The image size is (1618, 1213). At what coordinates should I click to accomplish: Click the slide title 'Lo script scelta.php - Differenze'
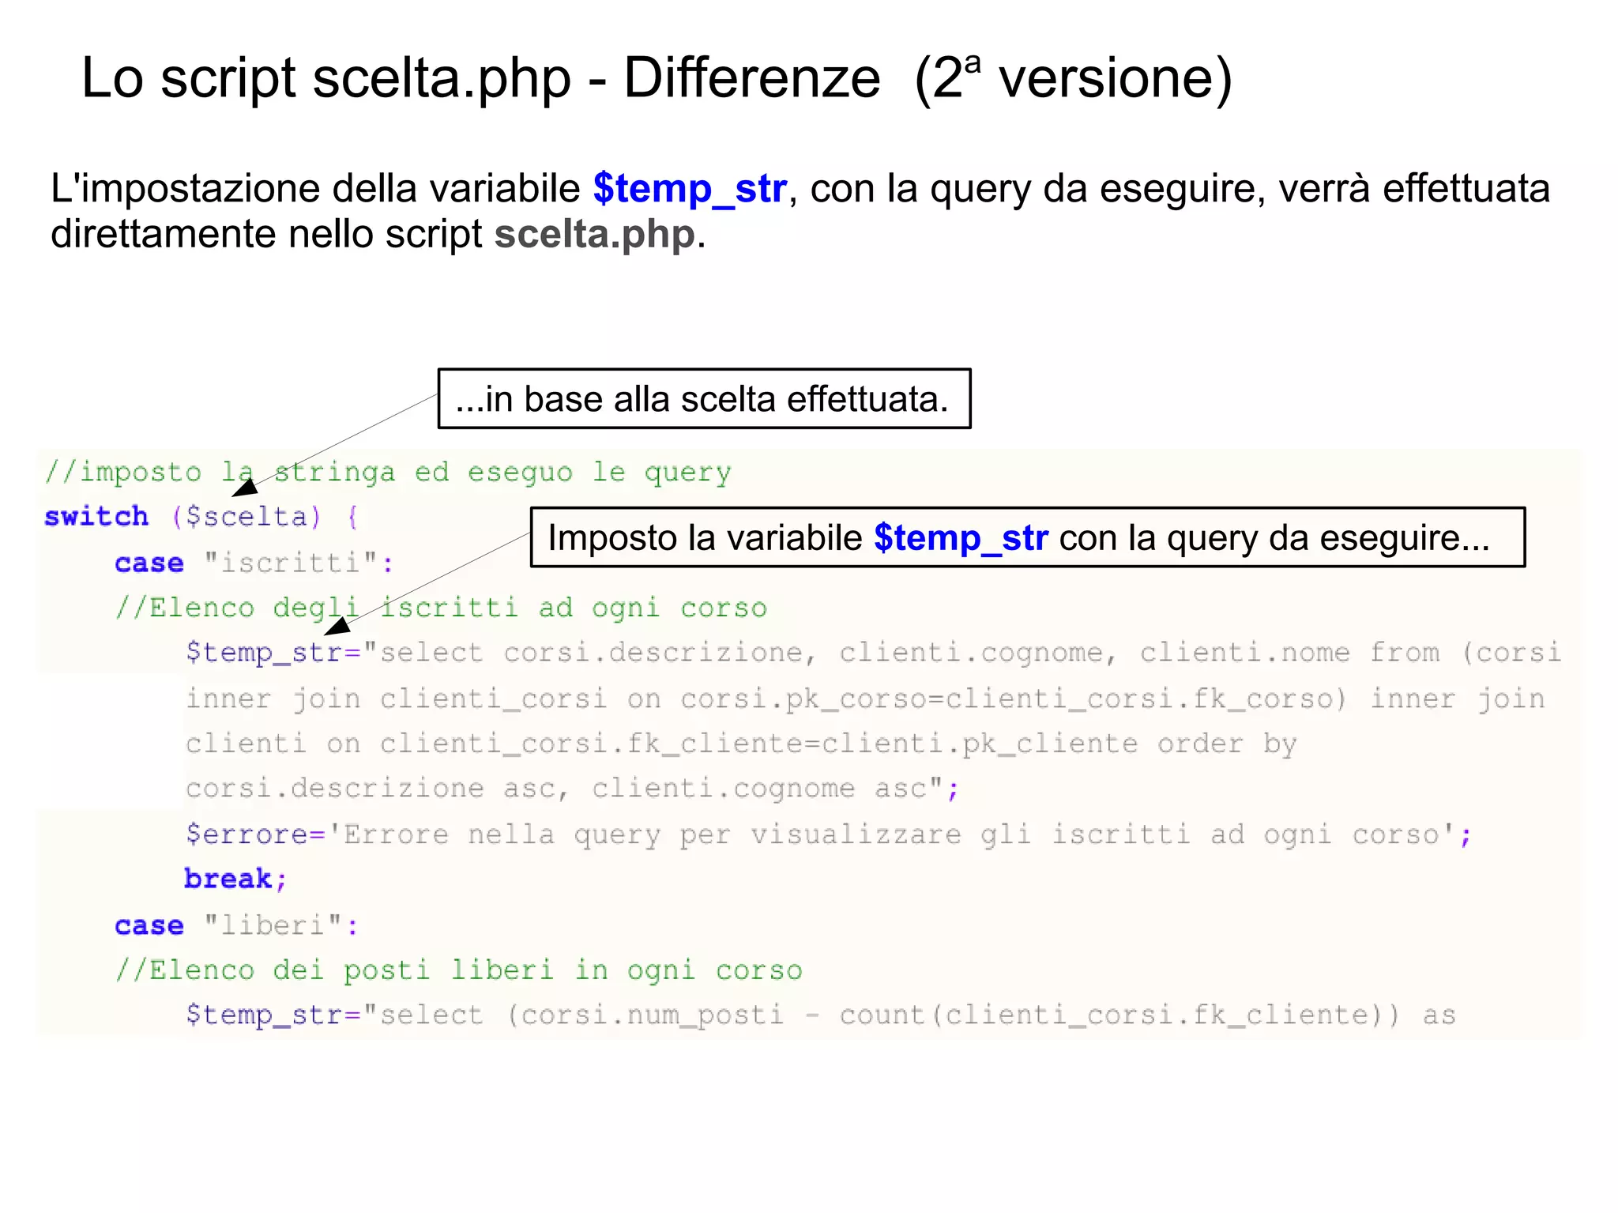point(480,79)
